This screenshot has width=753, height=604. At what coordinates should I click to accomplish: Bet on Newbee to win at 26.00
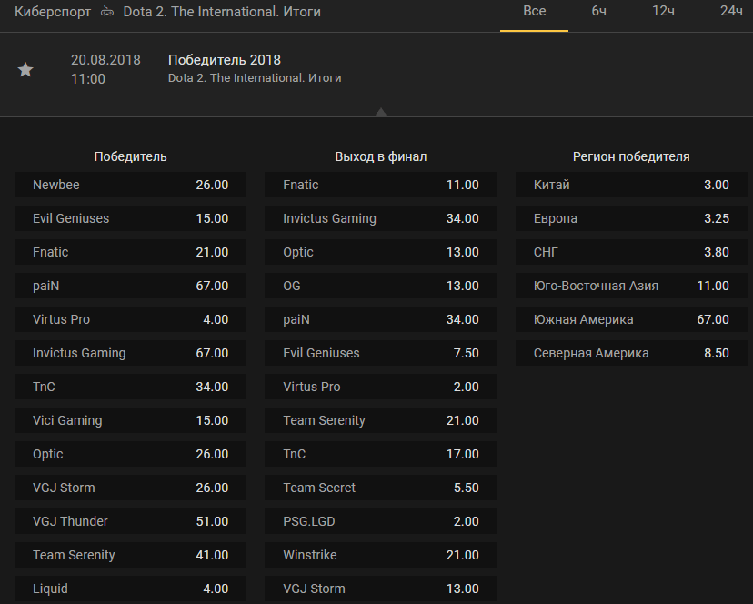tap(131, 185)
